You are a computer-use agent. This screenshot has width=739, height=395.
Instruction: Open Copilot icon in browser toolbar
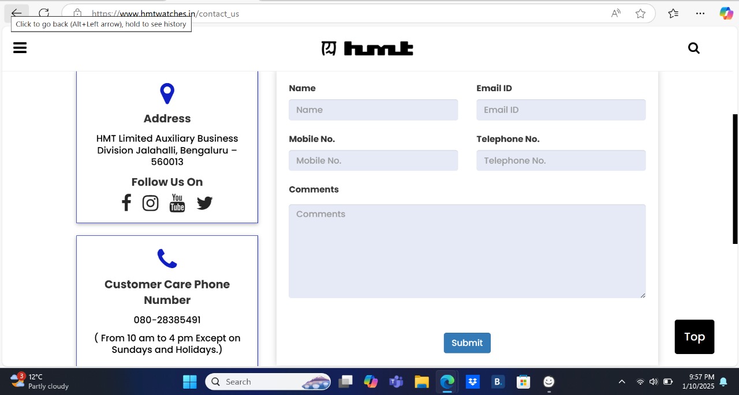point(726,13)
